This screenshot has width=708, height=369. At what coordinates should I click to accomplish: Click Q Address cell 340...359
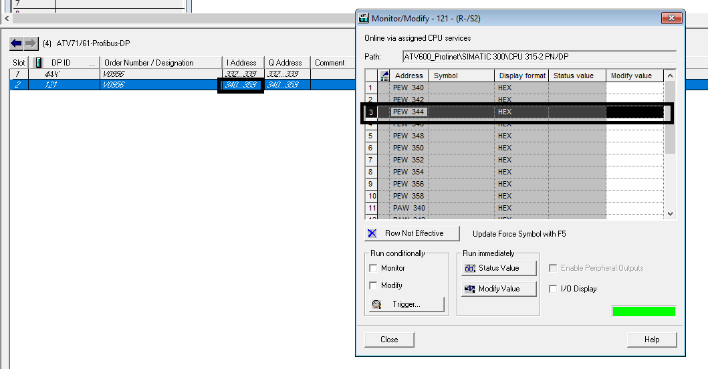click(x=287, y=84)
